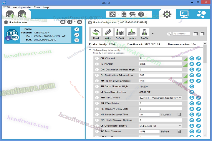Open the MM MAC Mode dropdown
The image size is (212, 141).
pos(160,98)
